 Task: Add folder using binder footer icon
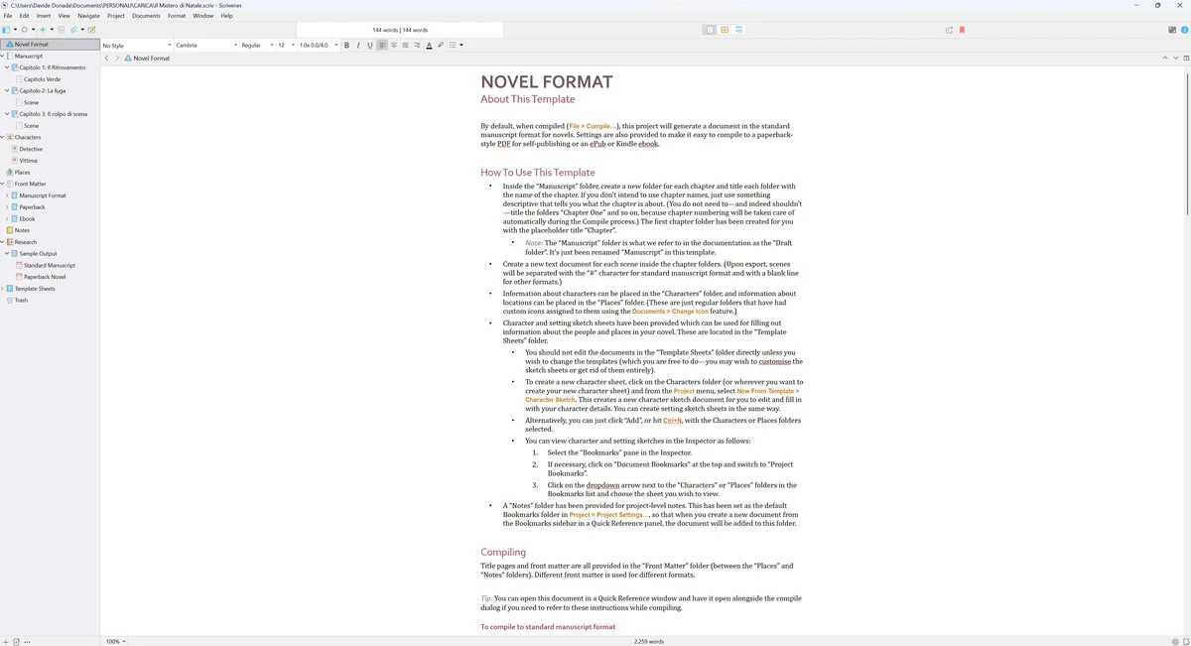point(15,641)
